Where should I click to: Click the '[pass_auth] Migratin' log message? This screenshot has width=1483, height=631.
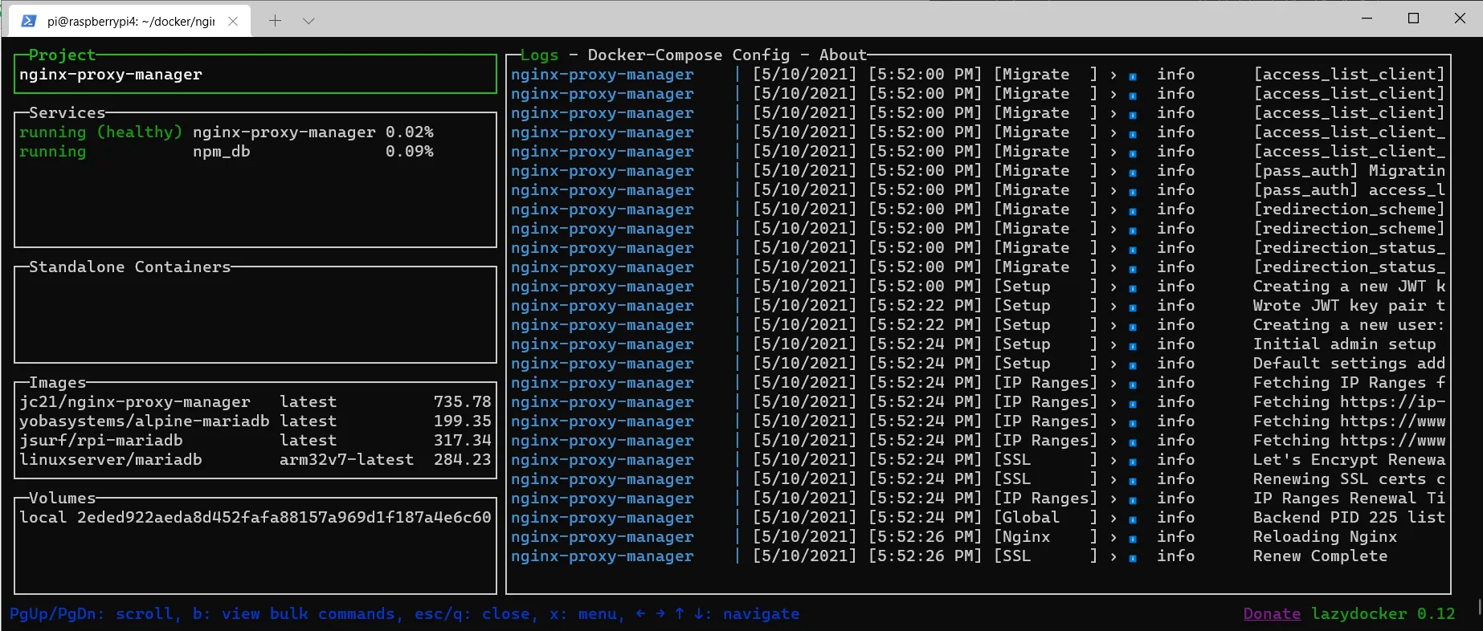tap(1349, 171)
